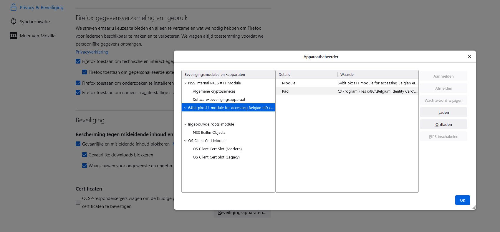This screenshot has height=232, width=500.
Task: Click the Ontladen button
Action: point(443,124)
